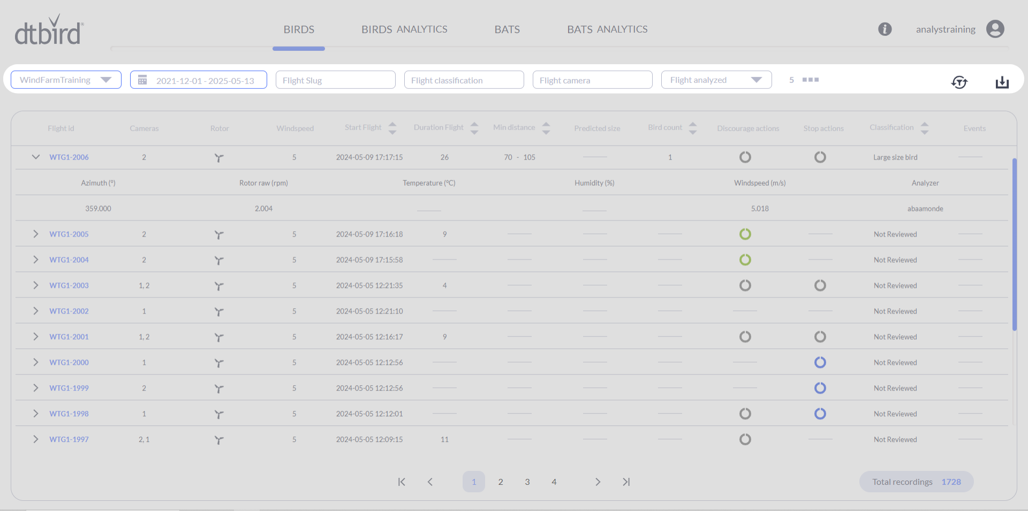Image resolution: width=1028 pixels, height=511 pixels.
Task: Click the rotor icon for WTG1-2006
Action: (219, 158)
